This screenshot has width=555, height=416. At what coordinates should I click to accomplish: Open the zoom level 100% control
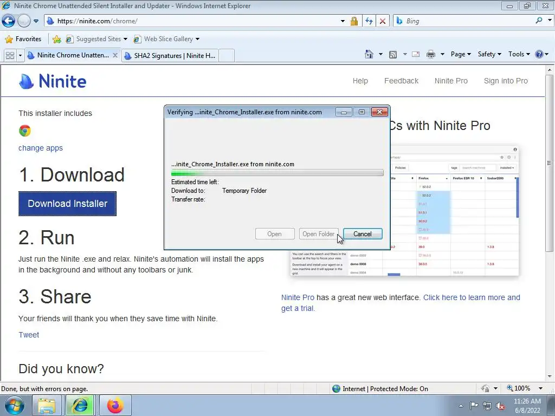[524, 388]
